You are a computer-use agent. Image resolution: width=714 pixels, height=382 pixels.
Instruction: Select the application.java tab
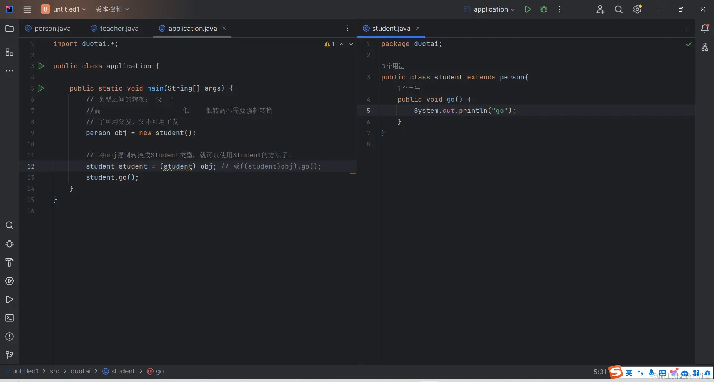click(x=188, y=29)
